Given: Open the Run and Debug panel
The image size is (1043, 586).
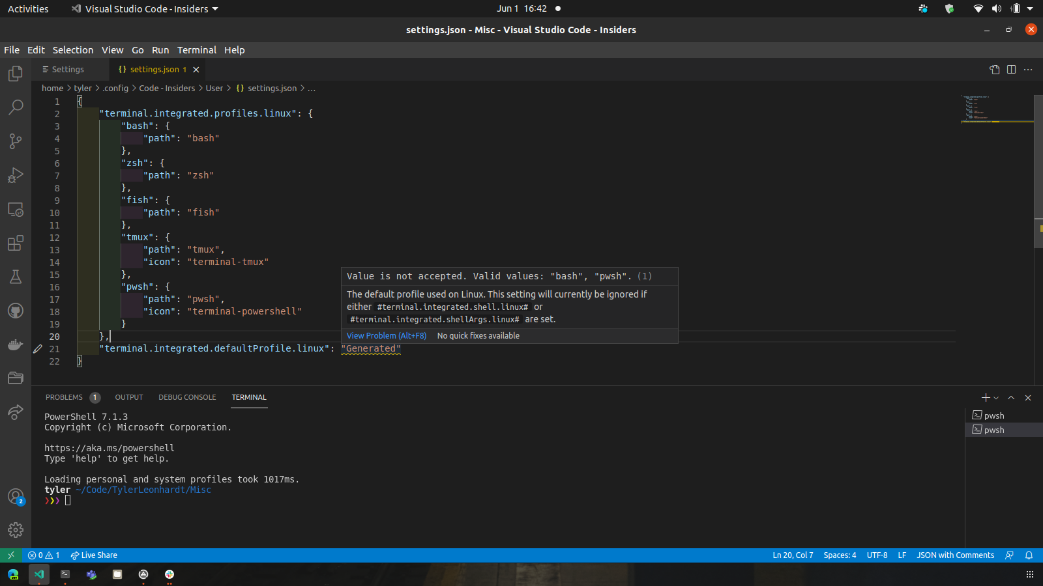Looking at the screenshot, I should click(x=15, y=175).
